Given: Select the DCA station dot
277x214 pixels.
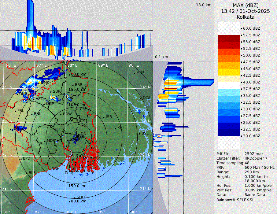Looking at the screenshot, I should [141, 98].
